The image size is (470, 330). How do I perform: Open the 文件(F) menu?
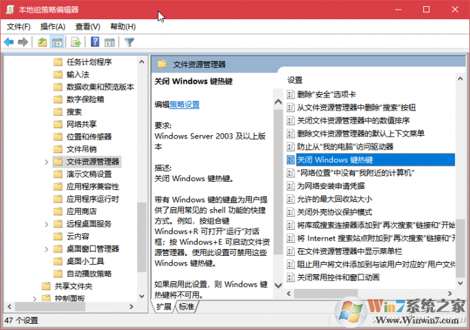pos(19,27)
